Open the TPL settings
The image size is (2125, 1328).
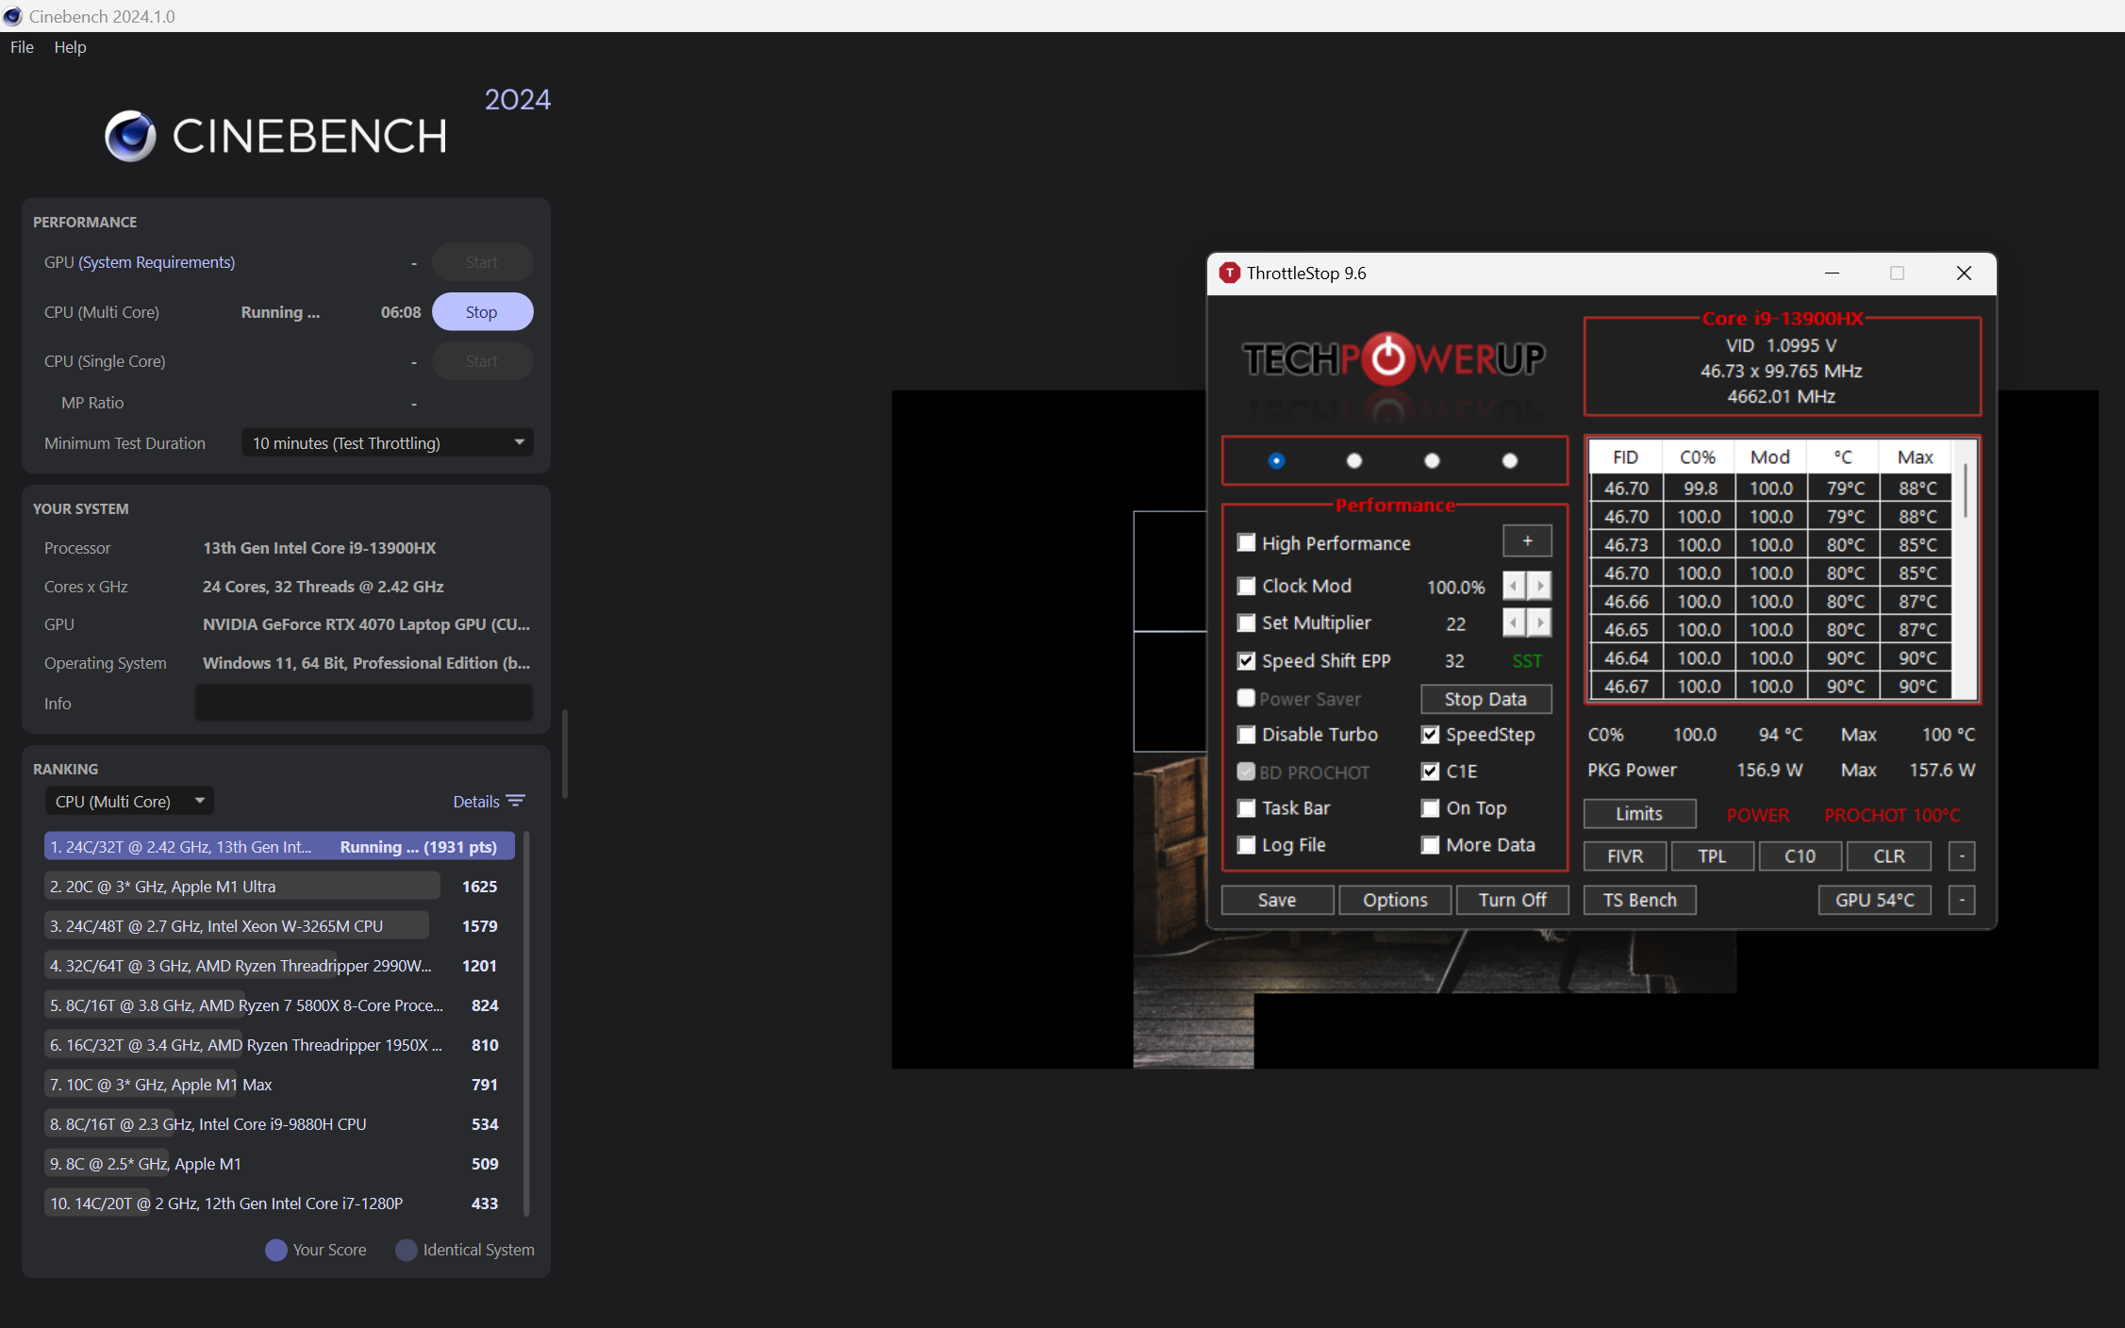pos(1712,856)
